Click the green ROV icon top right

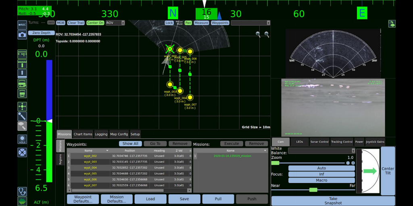click(392, 24)
